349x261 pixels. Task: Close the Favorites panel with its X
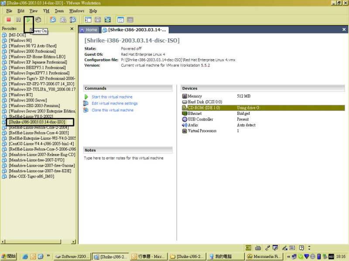tap(72, 29)
